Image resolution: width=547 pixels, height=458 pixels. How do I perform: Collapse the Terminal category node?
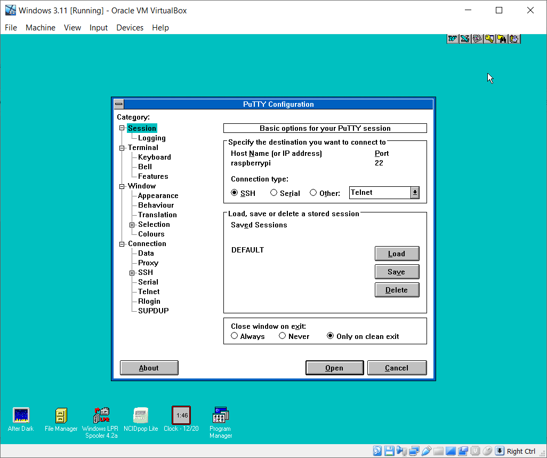122,148
